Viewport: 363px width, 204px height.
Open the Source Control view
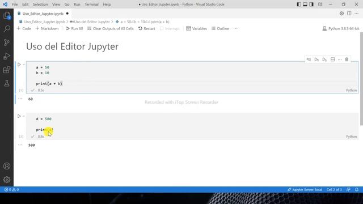point(7,42)
